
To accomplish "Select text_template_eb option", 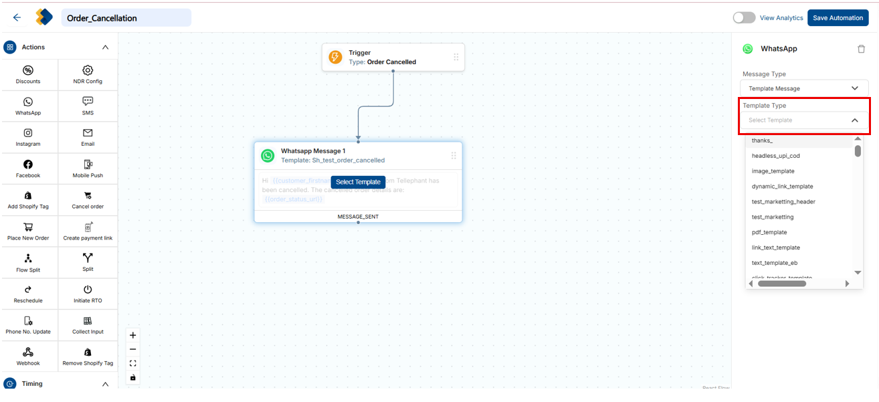I will [x=799, y=264].
